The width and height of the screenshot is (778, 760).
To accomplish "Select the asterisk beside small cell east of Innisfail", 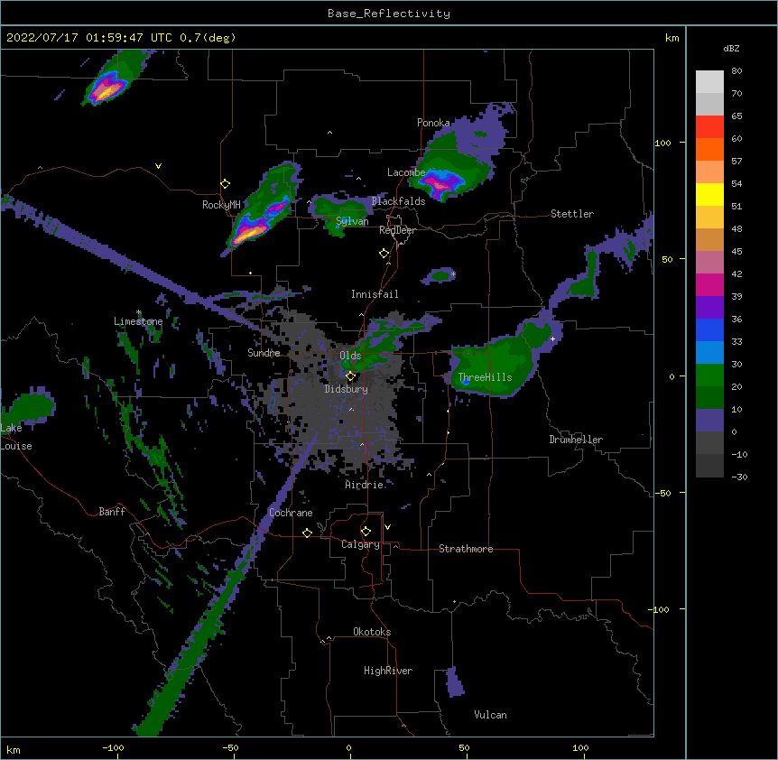I will 453,273.
